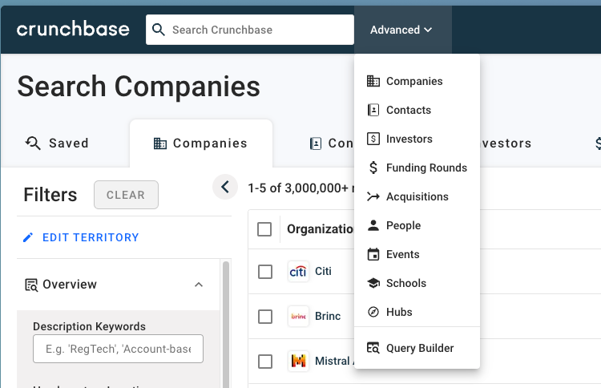Click the People person icon
This screenshot has width=601, height=388.
point(373,225)
